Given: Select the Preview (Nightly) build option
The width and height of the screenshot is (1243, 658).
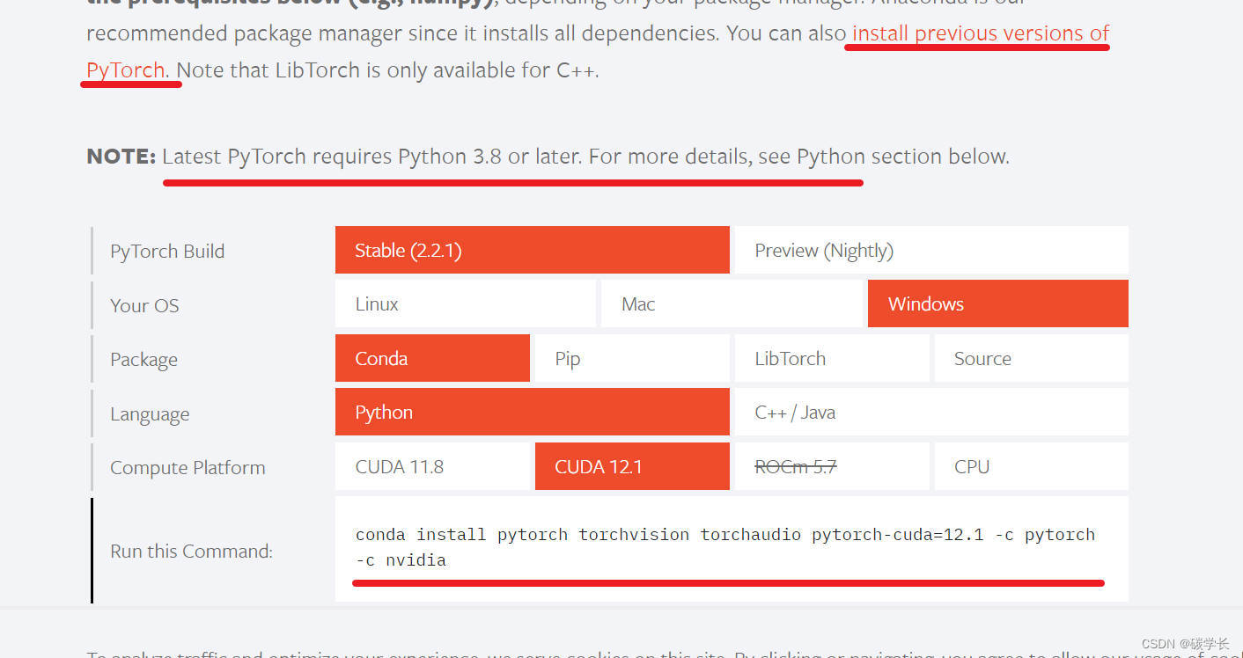Looking at the screenshot, I should pyautogui.click(x=931, y=250).
